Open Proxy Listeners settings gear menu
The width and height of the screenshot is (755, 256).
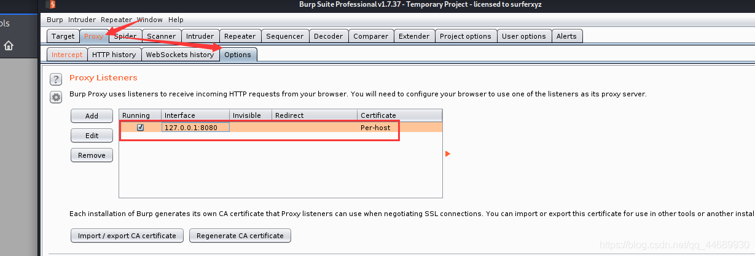click(x=56, y=97)
